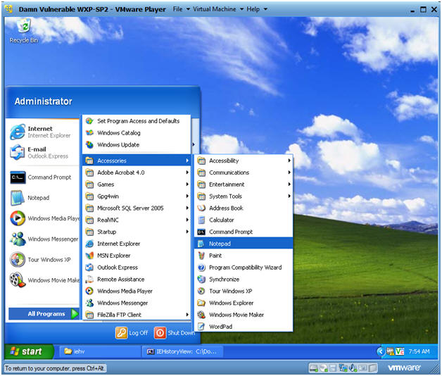Click Windows Media Player icon in left pane
The height and width of the screenshot is (376, 442).
point(18,218)
